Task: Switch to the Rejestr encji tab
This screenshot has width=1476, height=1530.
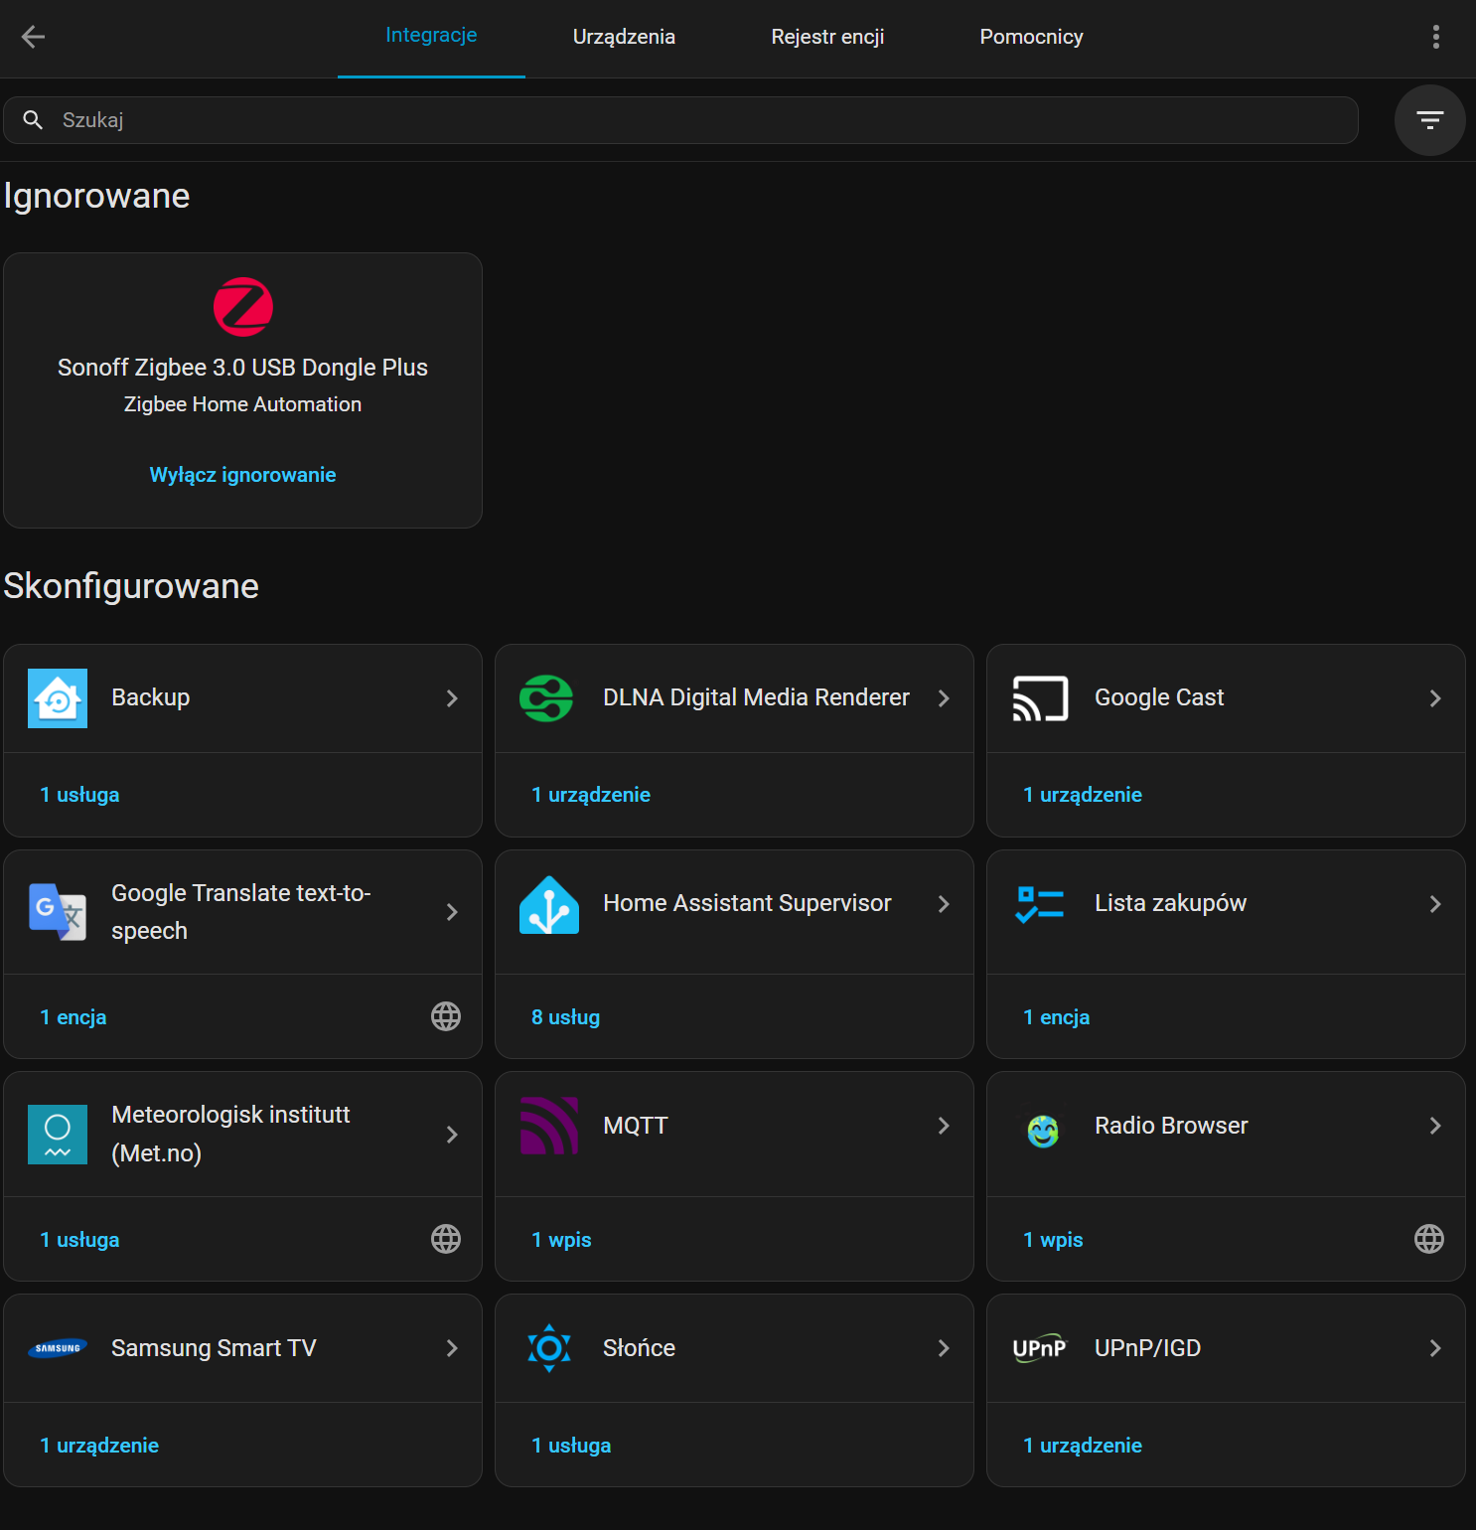Action: (x=827, y=38)
